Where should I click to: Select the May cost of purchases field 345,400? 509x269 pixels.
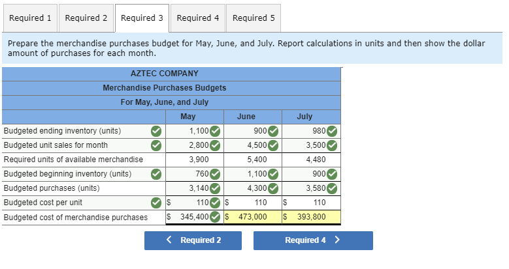[195, 217]
